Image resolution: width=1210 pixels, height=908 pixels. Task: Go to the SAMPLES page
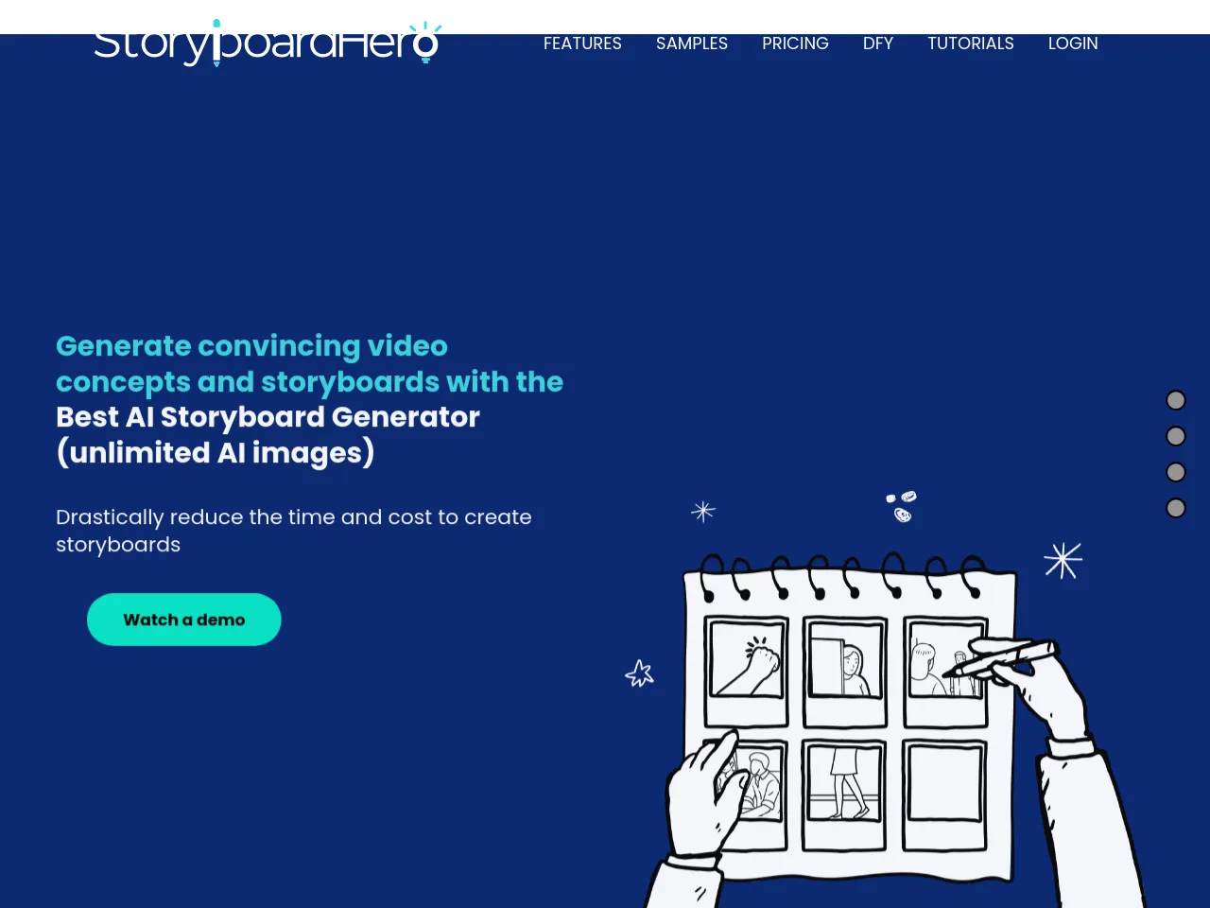point(692,44)
